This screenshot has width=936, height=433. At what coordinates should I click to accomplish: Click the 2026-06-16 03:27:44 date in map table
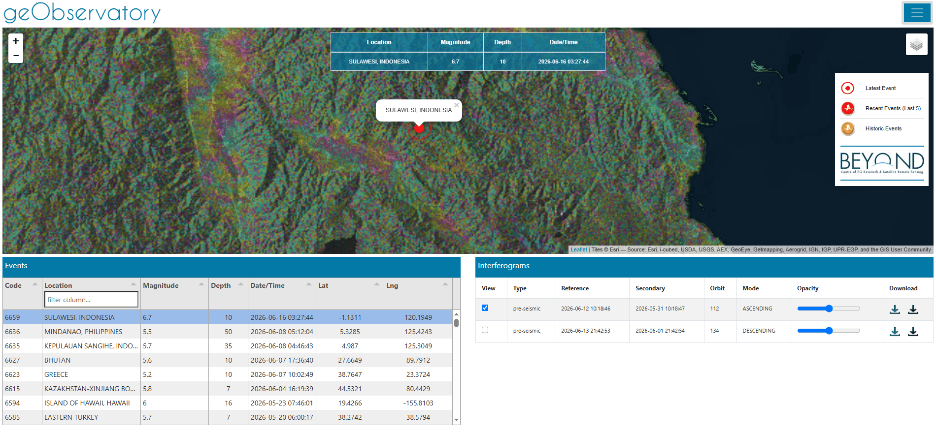click(x=564, y=62)
